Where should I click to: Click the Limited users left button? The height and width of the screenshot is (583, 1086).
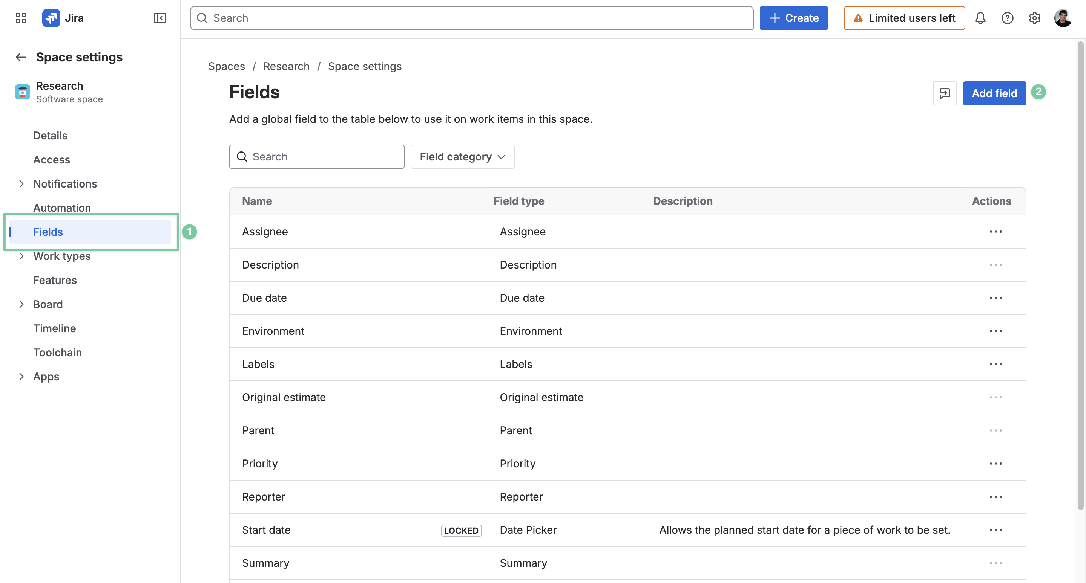coord(904,18)
